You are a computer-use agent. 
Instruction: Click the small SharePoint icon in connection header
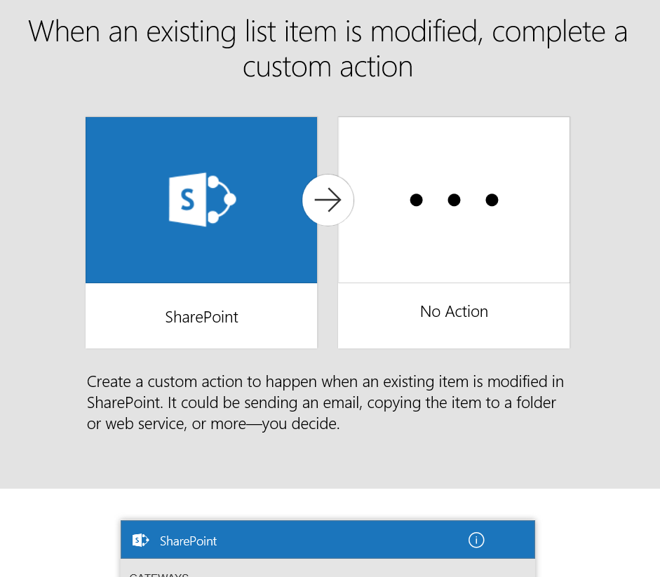[141, 541]
